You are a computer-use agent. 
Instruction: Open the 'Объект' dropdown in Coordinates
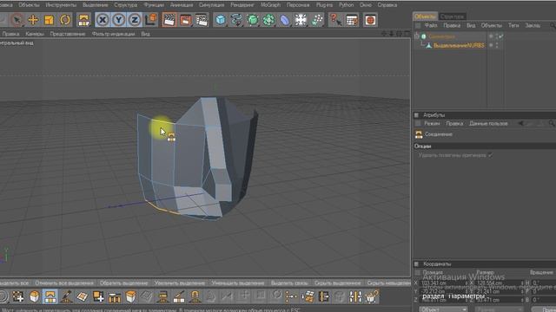(x=443, y=309)
